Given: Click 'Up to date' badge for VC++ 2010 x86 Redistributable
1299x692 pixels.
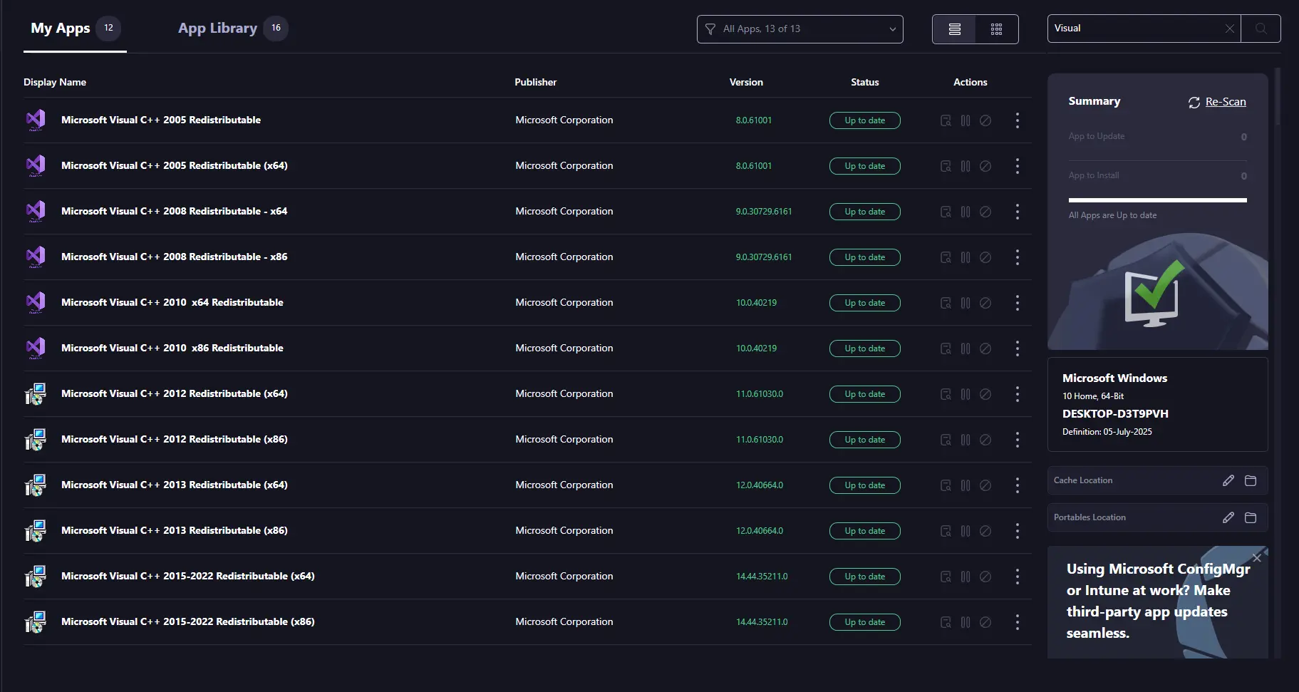Looking at the screenshot, I should pyautogui.click(x=865, y=348).
